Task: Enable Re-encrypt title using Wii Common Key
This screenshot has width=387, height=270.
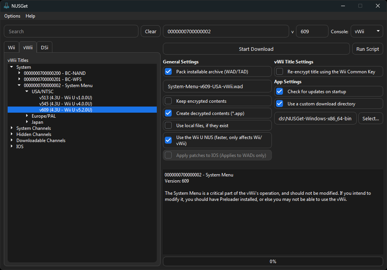Action: (x=280, y=71)
